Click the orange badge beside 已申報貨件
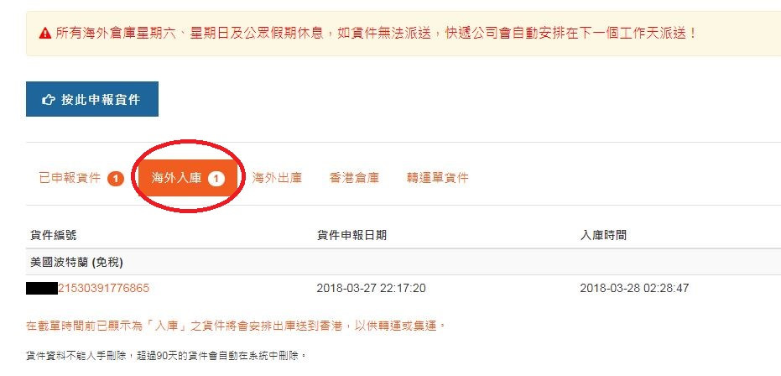This screenshot has height=376, width=781. point(116,178)
